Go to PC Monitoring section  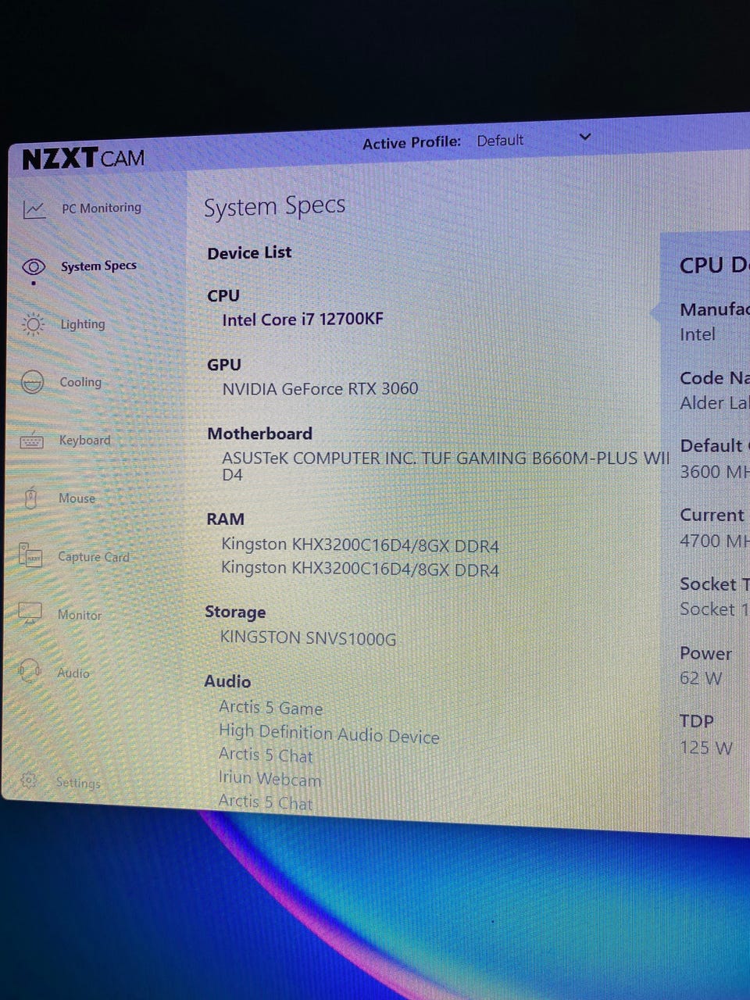pyautogui.click(x=102, y=208)
